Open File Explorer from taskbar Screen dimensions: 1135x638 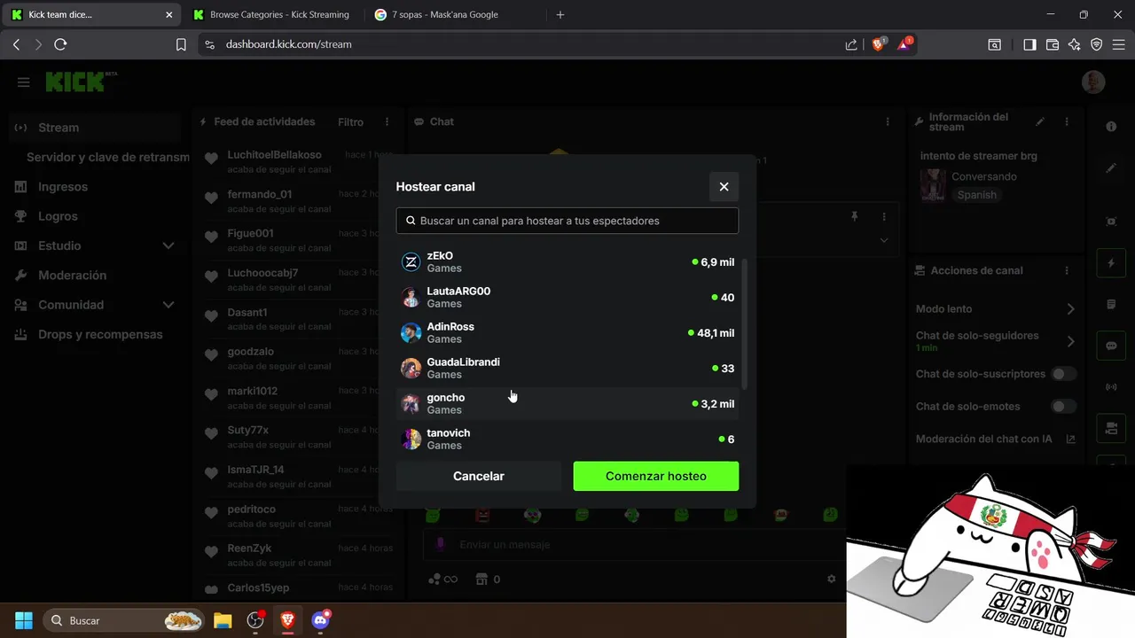click(223, 620)
